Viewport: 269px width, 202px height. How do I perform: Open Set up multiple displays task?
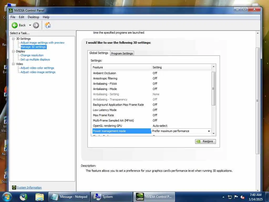click(x=35, y=59)
